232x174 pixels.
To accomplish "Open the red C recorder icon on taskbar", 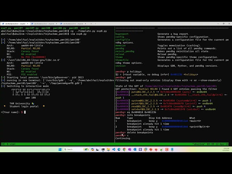I will [167, 149].
